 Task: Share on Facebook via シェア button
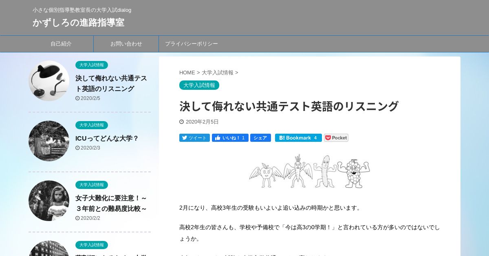pyautogui.click(x=260, y=138)
